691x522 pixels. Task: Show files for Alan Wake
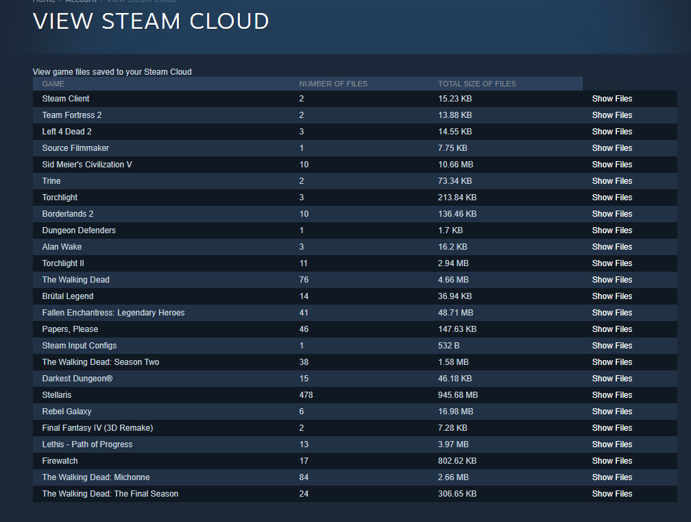click(x=611, y=247)
